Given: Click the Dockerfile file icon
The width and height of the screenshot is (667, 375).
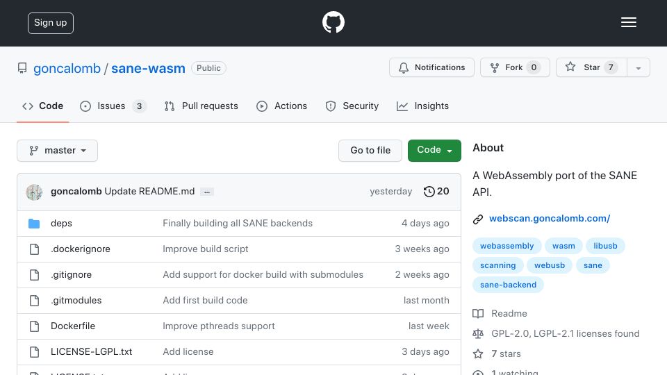Looking at the screenshot, I should coord(34,326).
